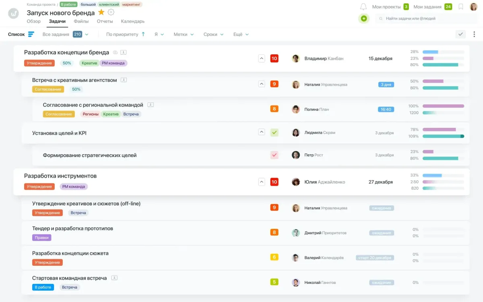Open project settings via the gear icon
Viewport: 483px width, 302px height.
[111, 12]
